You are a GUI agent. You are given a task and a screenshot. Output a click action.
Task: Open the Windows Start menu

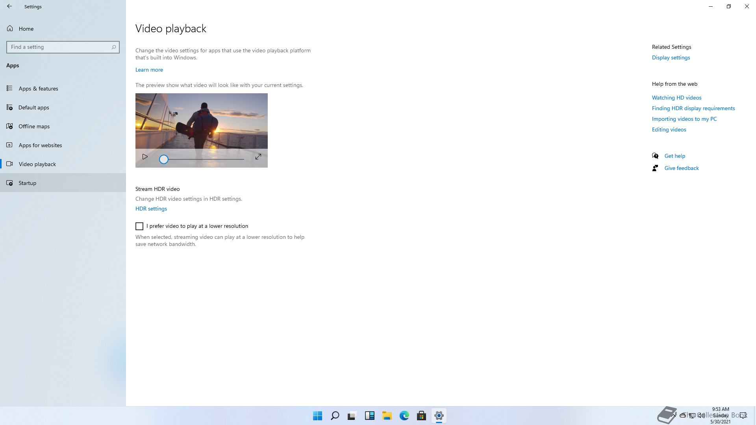[317, 416]
